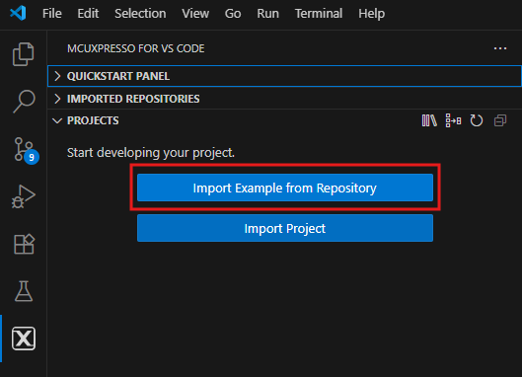This screenshot has height=377, width=522.
Task: Open Source Control with 9 changes
Action: point(26,150)
